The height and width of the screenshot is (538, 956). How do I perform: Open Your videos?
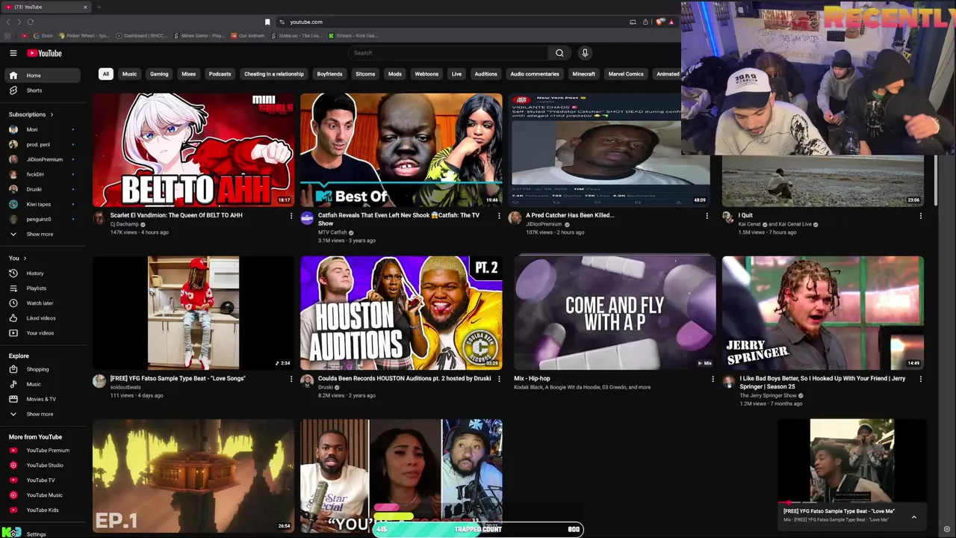(42, 333)
